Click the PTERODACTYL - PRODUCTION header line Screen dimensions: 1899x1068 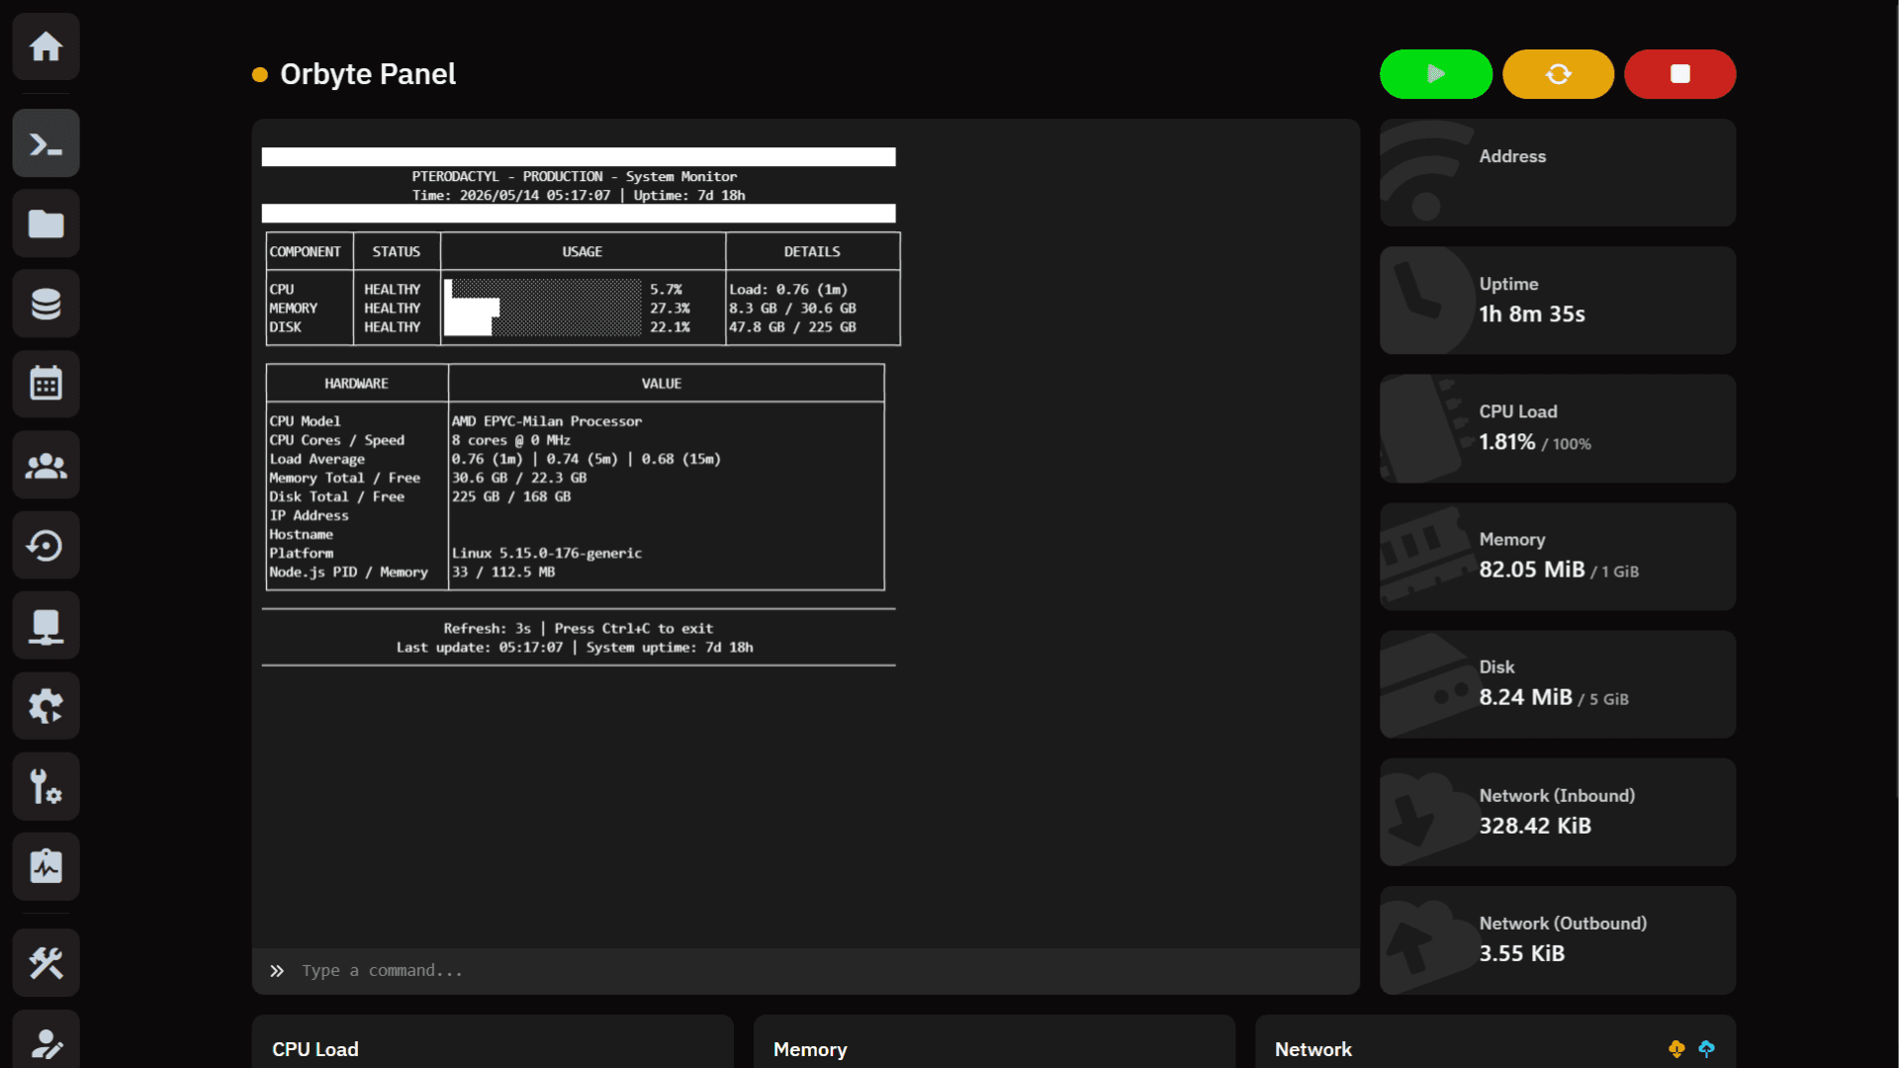(575, 177)
